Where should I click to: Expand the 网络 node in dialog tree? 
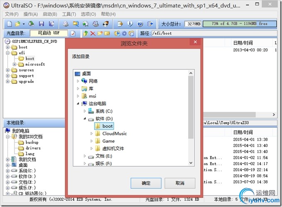click(78, 81)
